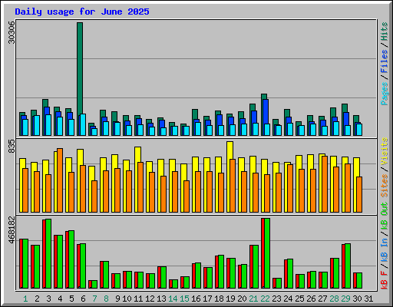This screenshot has width=393, height=307.
Task: Select the 'Hits' legend label
Action: pyautogui.click(x=385, y=31)
